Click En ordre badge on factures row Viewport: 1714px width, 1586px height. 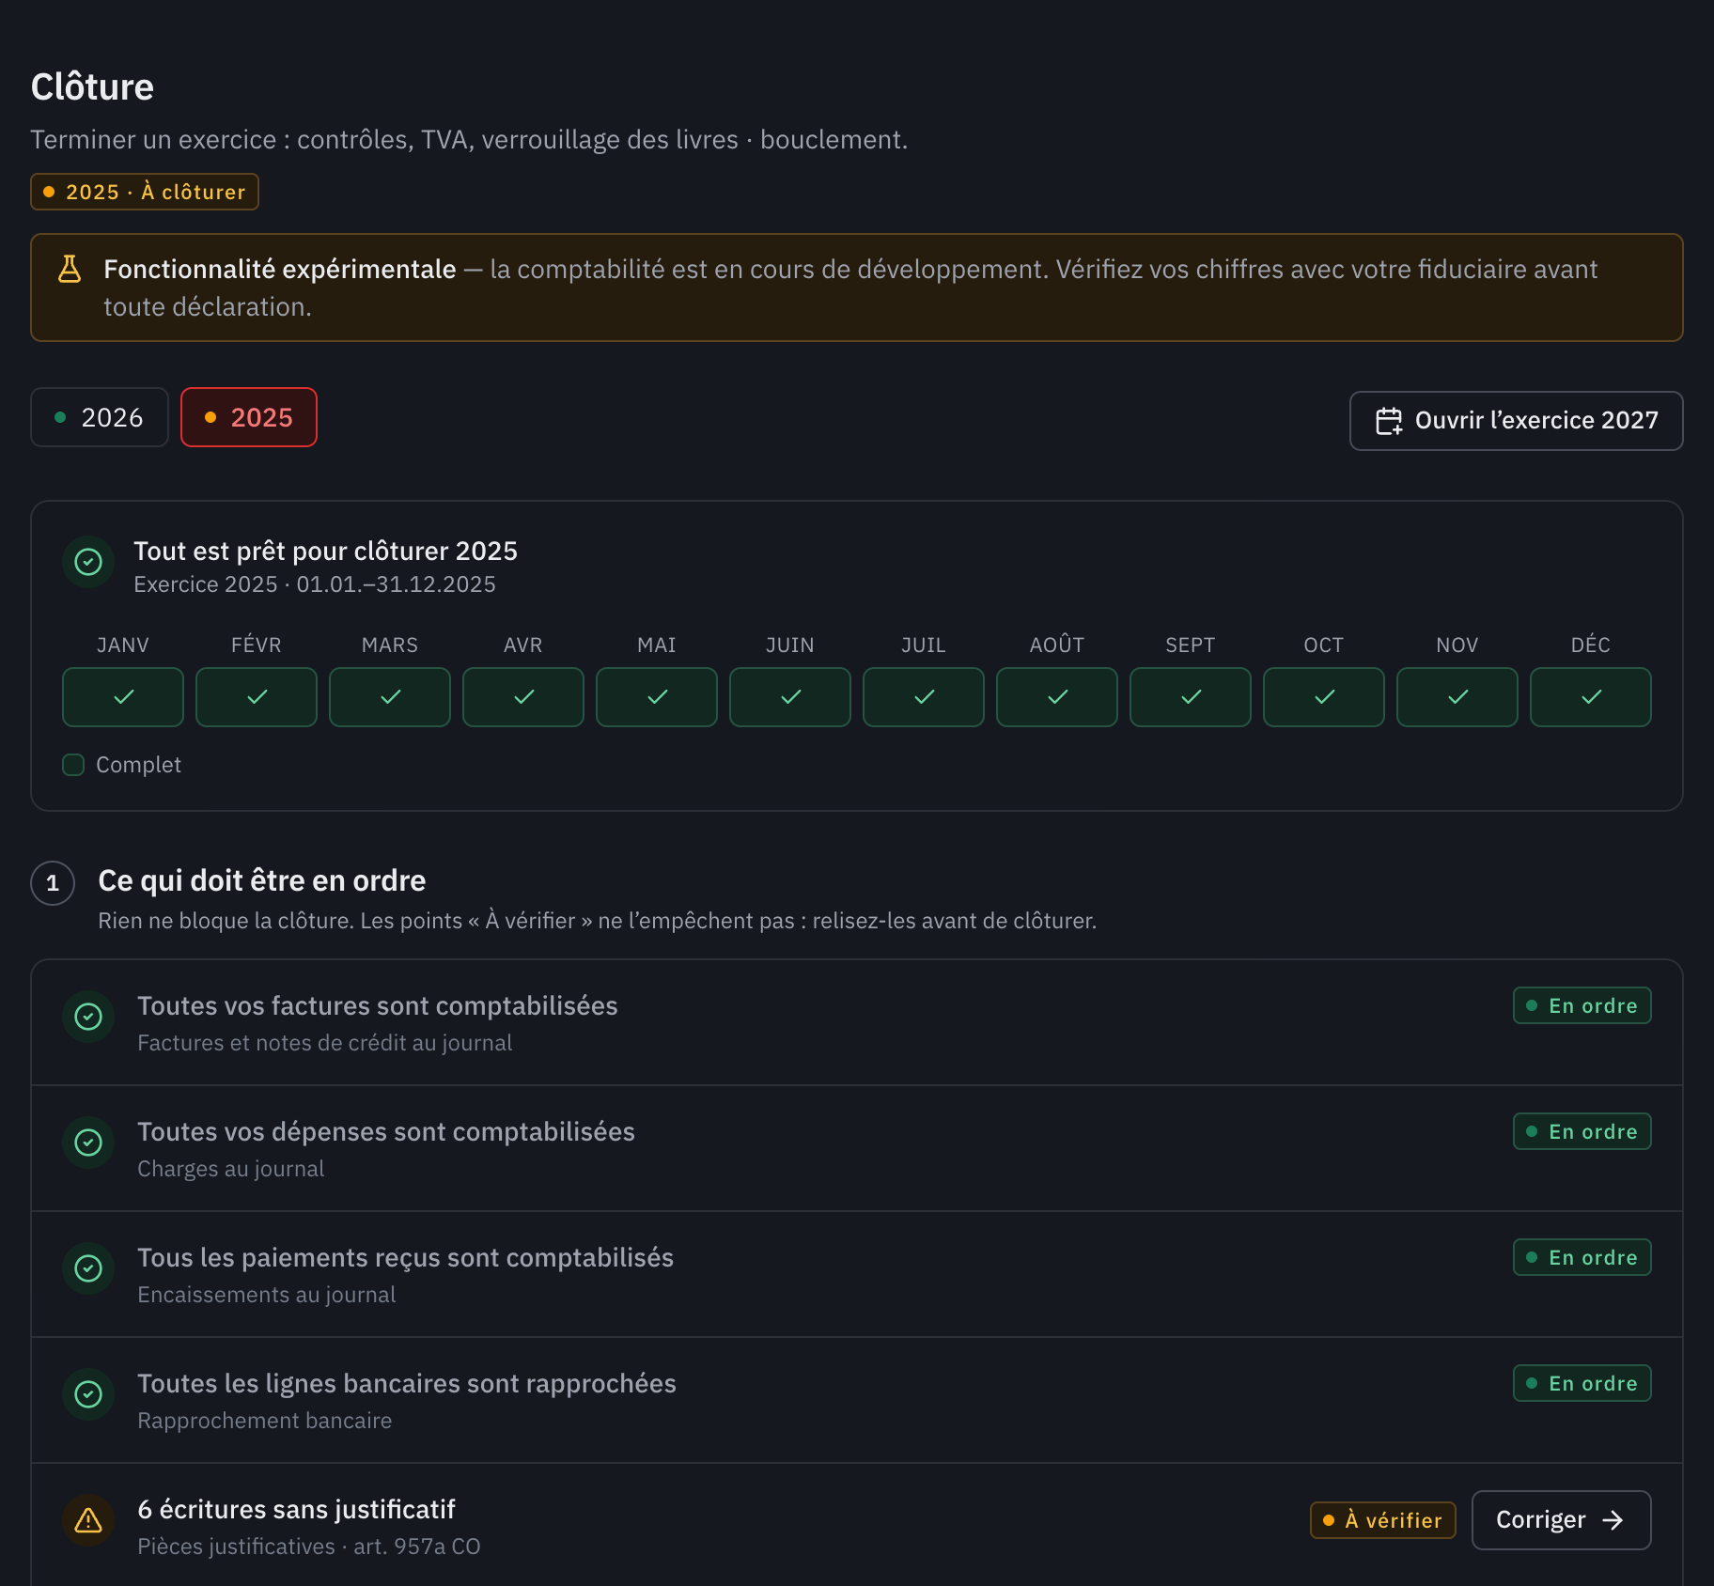(x=1582, y=1005)
